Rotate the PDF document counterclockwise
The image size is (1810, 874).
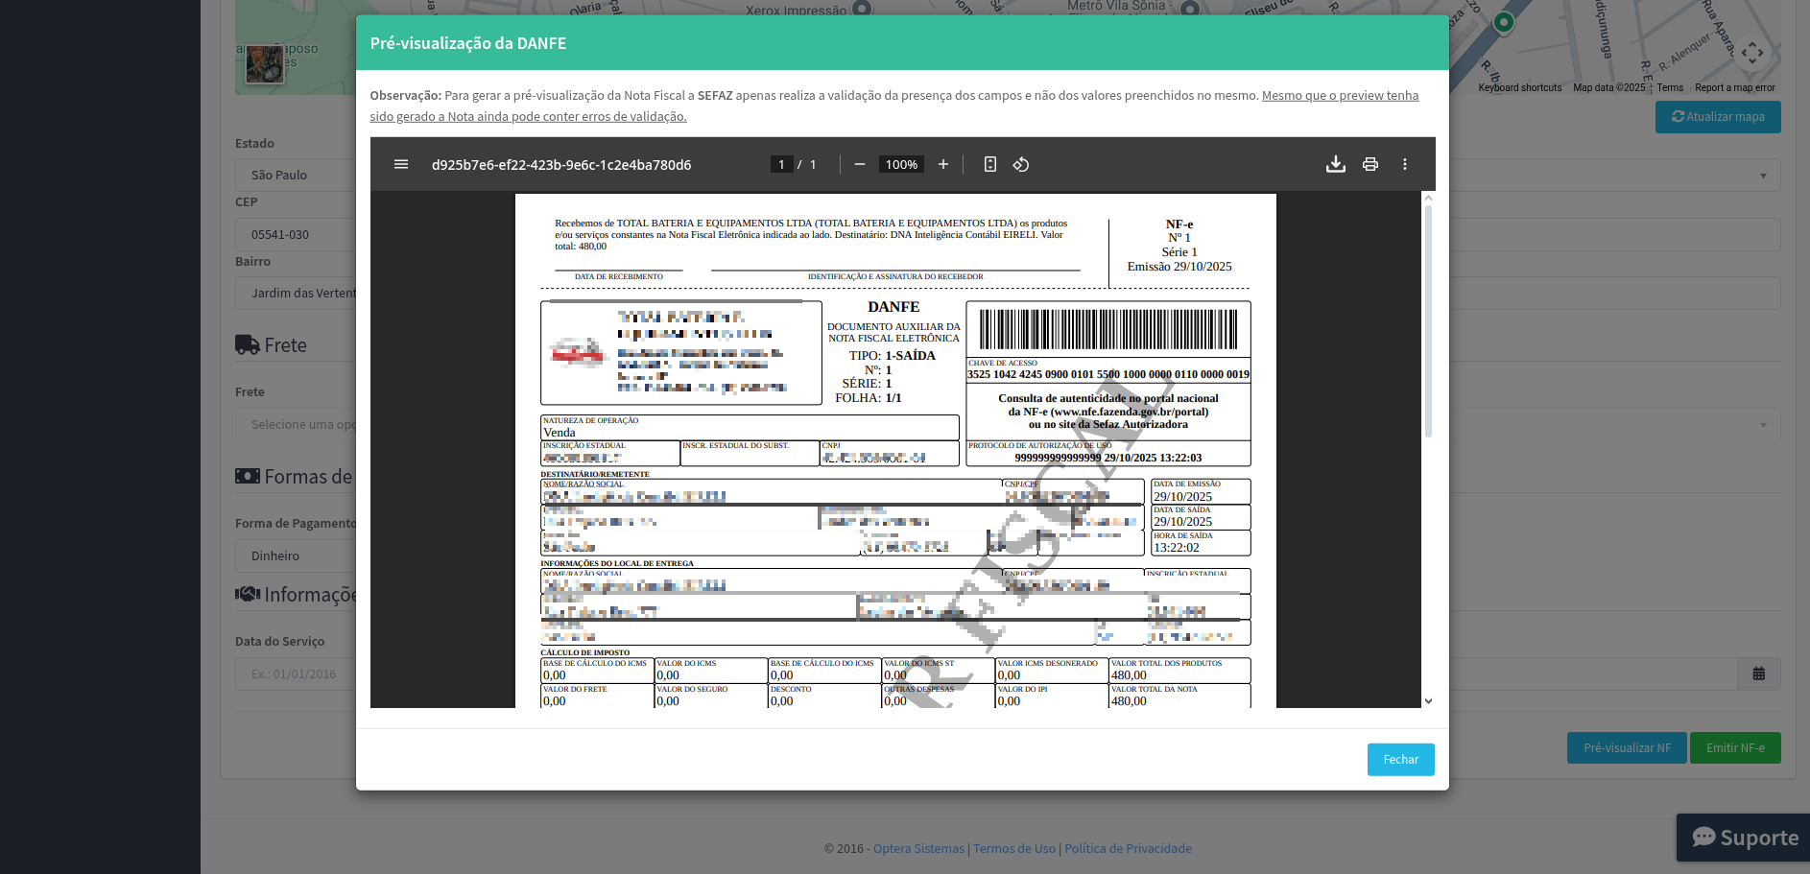pos(1021,164)
